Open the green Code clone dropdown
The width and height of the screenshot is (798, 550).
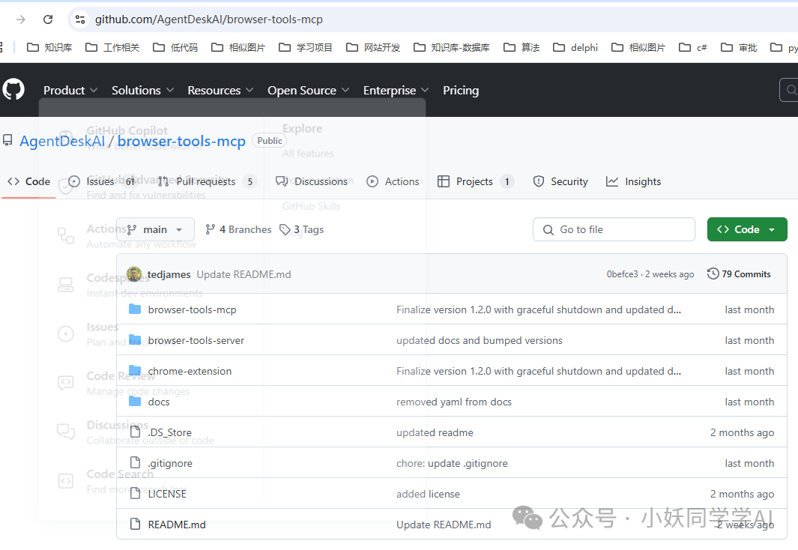[x=747, y=229]
